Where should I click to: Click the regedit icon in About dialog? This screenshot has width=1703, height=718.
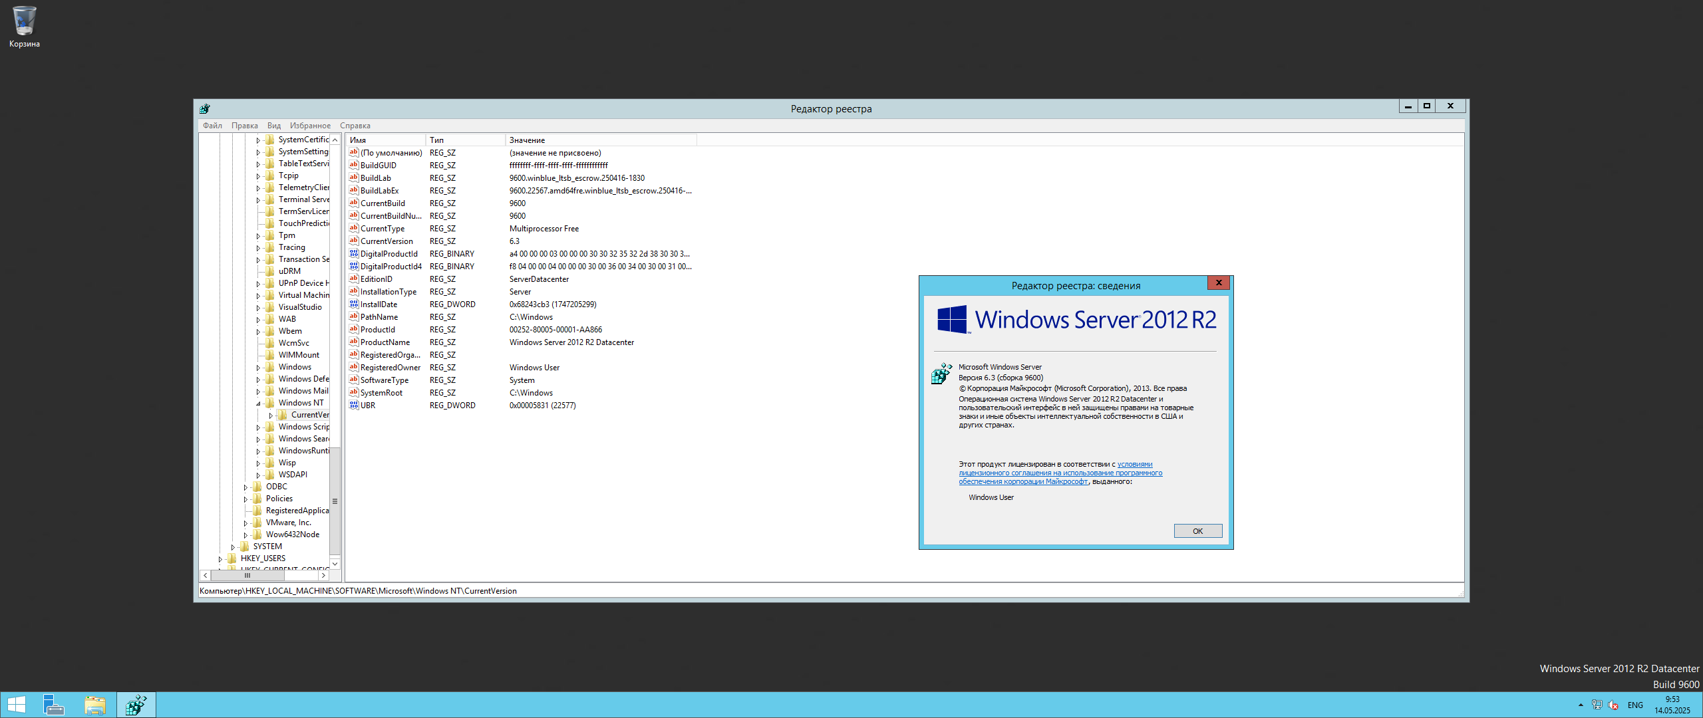[x=941, y=374]
